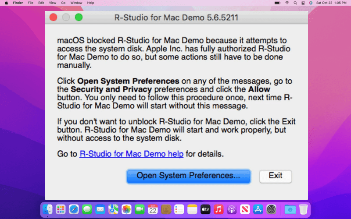Click the Exit button
The image size is (351, 219).
click(276, 176)
